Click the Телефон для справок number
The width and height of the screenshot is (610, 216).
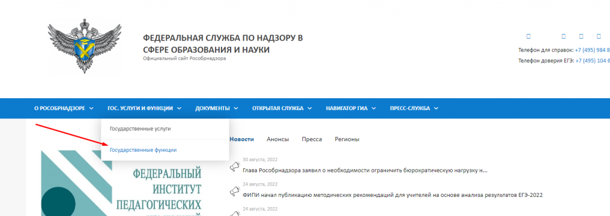click(x=592, y=50)
